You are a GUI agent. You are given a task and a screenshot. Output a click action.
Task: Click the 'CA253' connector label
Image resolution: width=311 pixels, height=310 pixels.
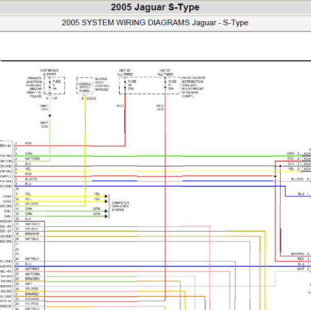(x=91, y=99)
